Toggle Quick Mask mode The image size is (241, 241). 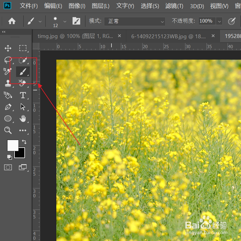[x=8, y=167]
